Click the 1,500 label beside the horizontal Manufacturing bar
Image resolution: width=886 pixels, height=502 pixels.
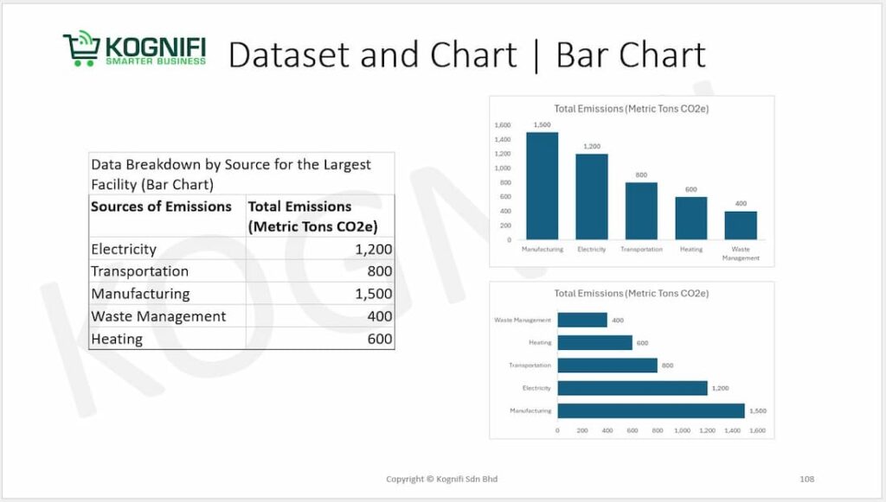click(758, 411)
